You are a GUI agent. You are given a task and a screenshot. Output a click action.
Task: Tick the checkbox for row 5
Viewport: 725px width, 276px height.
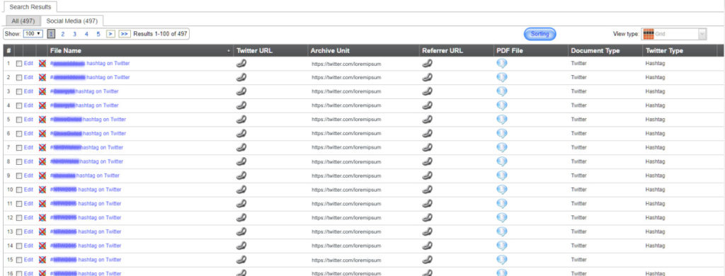coord(19,120)
